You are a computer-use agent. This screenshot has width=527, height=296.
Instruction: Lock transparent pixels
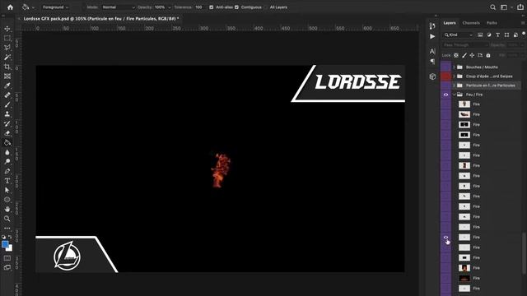click(x=456, y=55)
